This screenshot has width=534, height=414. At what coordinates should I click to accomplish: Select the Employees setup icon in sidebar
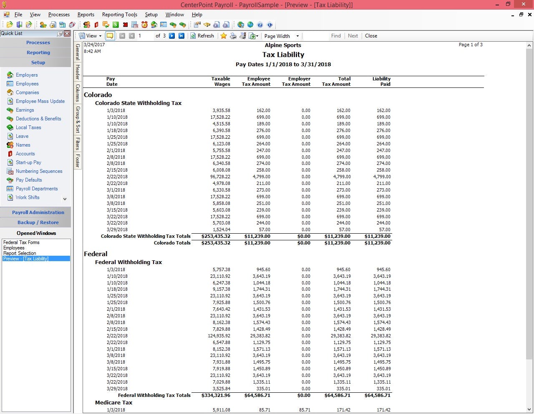coord(27,84)
